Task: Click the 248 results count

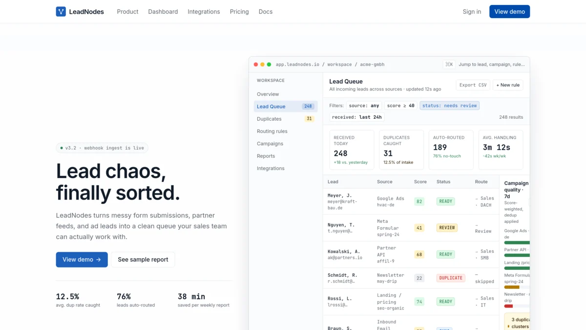Action: pyautogui.click(x=511, y=117)
